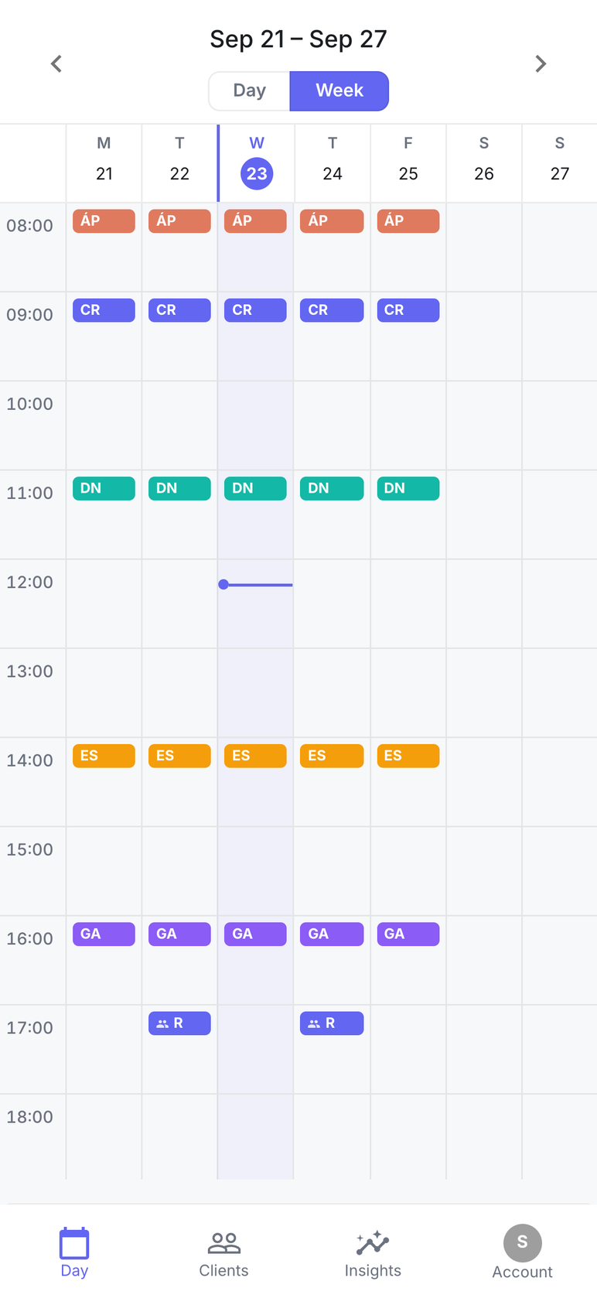
Task: Click current-time marker dot on Wednesday
Action: coord(223,585)
